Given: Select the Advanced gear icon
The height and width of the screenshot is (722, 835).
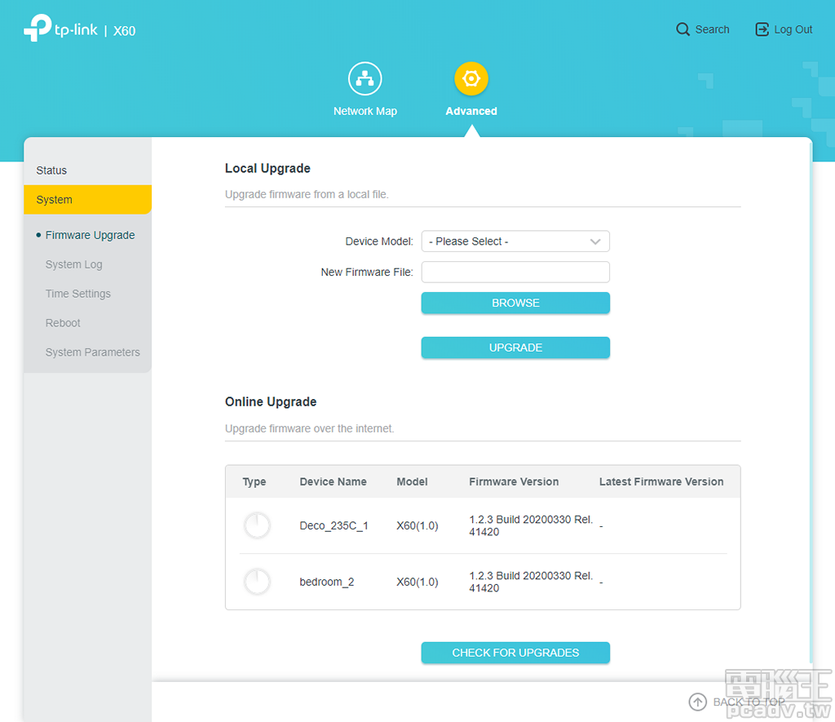Looking at the screenshot, I should 471,79.
